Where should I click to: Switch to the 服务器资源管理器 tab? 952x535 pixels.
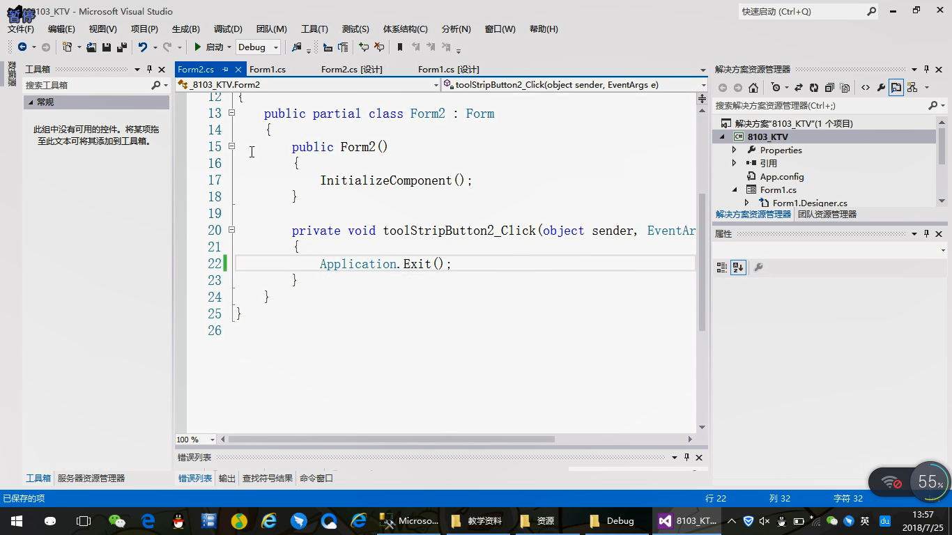[x=91, y=478]
